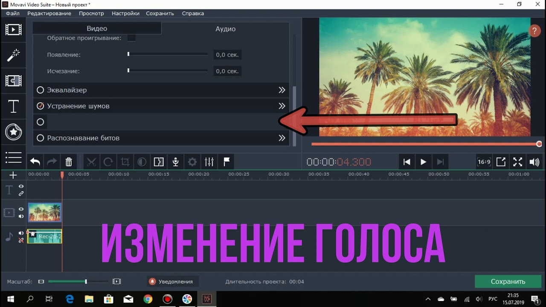
Task: Open the Stickers star icon panel
Action: pos(13,132)
